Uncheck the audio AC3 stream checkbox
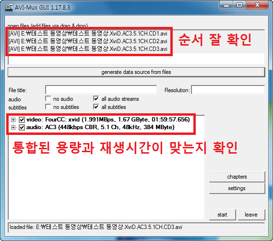The image size is (273, 241). point(22,128)
